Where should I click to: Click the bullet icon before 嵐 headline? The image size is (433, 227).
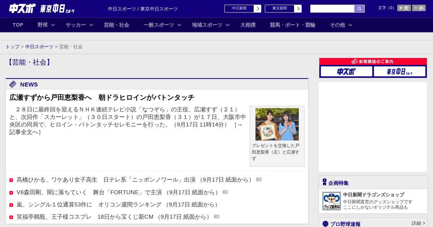click(11, 205)
